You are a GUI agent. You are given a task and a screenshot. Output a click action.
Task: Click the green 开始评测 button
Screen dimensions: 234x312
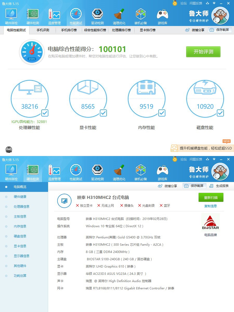203,52
